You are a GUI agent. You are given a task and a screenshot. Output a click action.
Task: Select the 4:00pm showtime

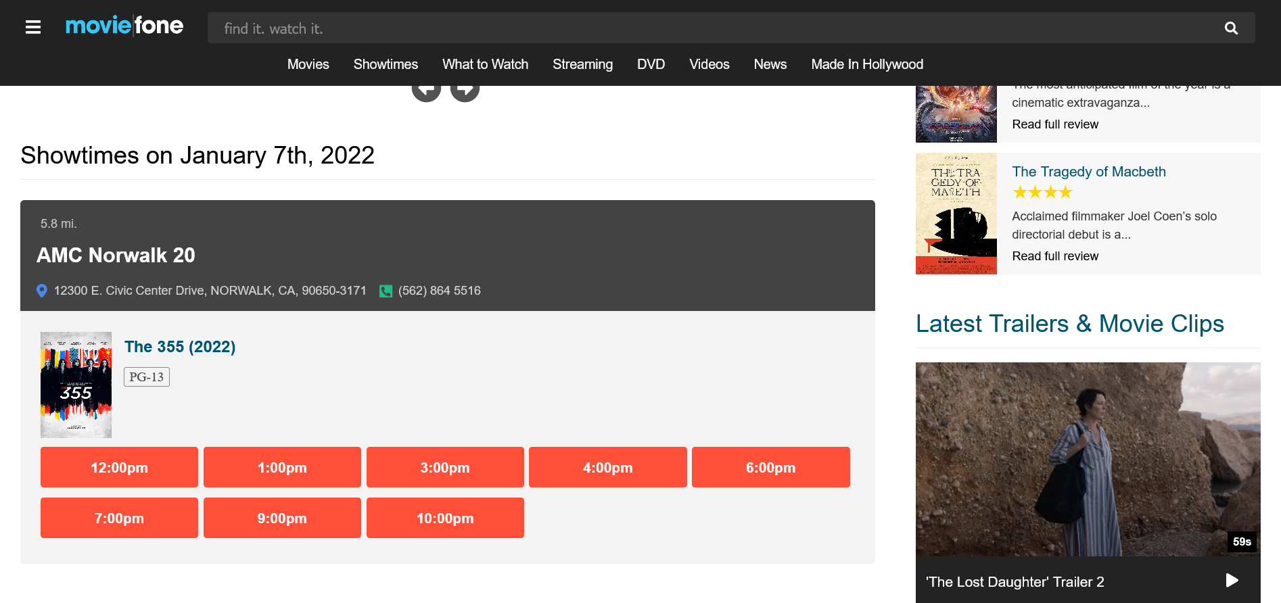pyautogui.click(x=608, y=467)
